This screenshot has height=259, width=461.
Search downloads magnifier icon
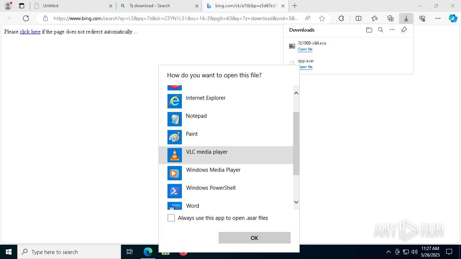380,30
